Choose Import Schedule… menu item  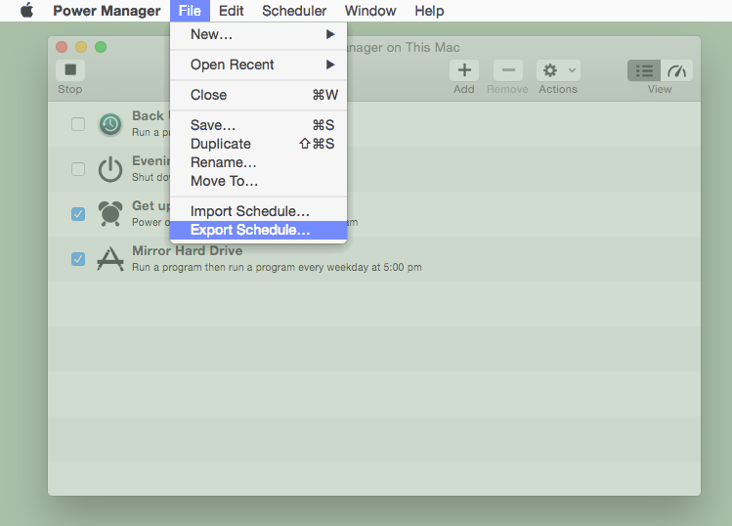coord(259,211)
